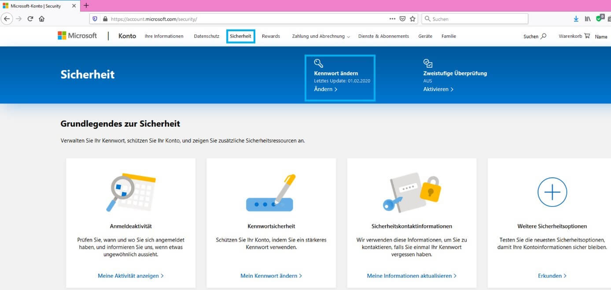Click the large Sicherheit banner title
The image size is (611, 290).
(x=88, y=74)
